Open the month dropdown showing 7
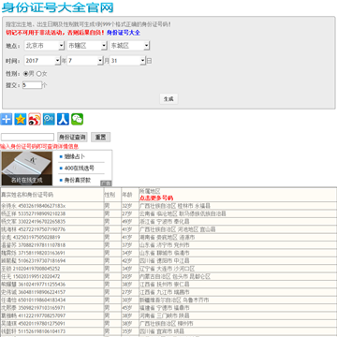Viewport: 337px width, 337px height. [85, 61]
